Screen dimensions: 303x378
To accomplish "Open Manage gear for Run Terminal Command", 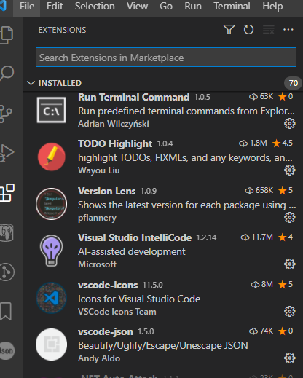I will click(x=290, y=124).
